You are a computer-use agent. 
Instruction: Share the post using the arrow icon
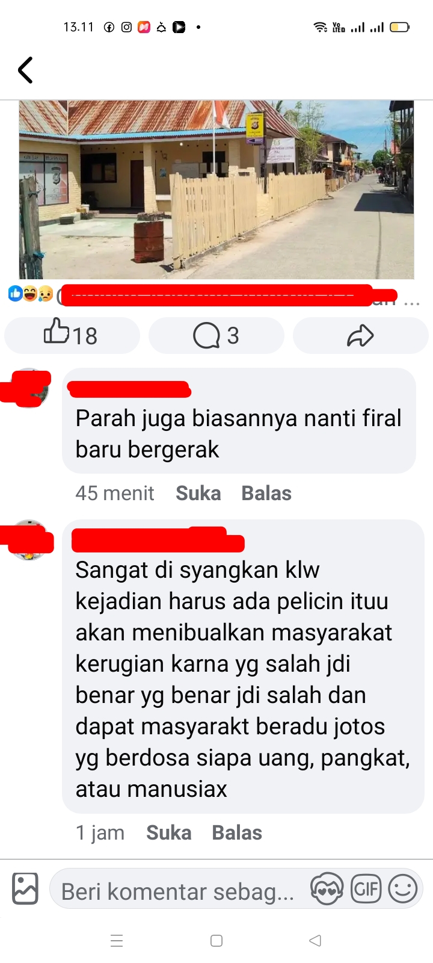pos(360,335)
